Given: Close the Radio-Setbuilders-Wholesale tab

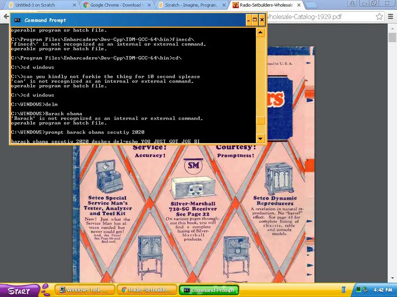Looking at the screenshot, I should [299, 5].
